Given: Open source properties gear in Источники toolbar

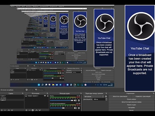Looking at the screenshot, I should [33, 110].
